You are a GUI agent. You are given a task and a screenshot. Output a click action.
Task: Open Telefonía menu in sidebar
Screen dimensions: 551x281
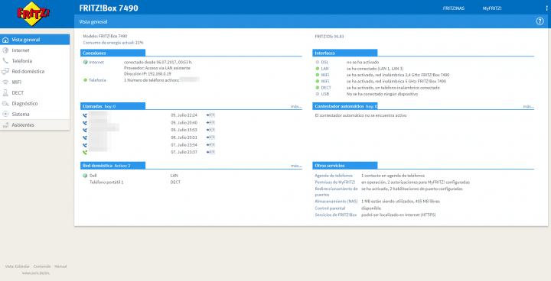click(34, 60)
